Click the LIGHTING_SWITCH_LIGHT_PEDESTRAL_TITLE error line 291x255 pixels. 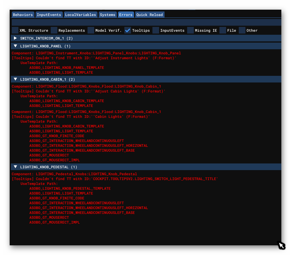point(115,179)
